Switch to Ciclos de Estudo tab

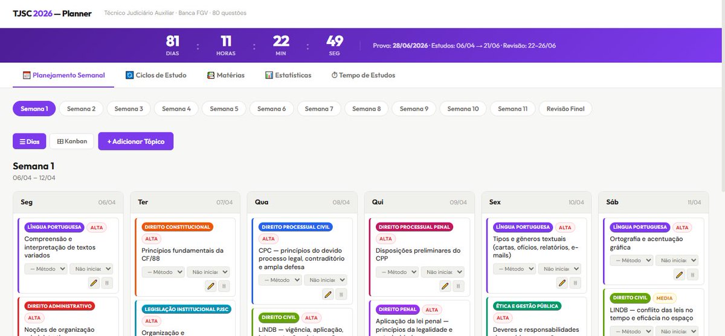[x=156, y=76]
